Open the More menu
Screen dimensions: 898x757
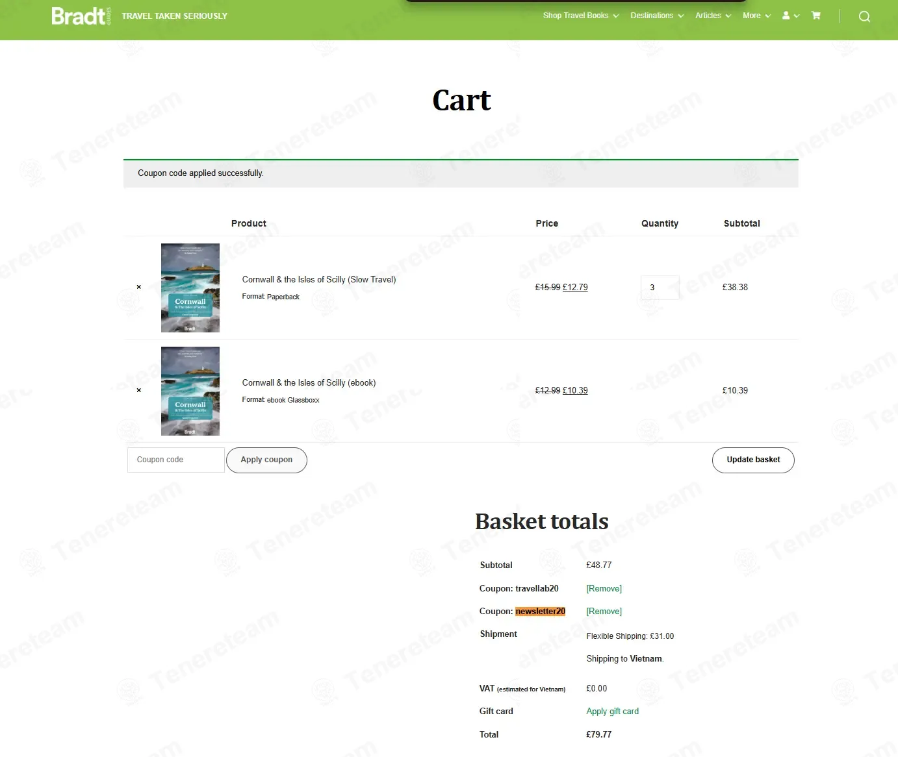[756, 16]
